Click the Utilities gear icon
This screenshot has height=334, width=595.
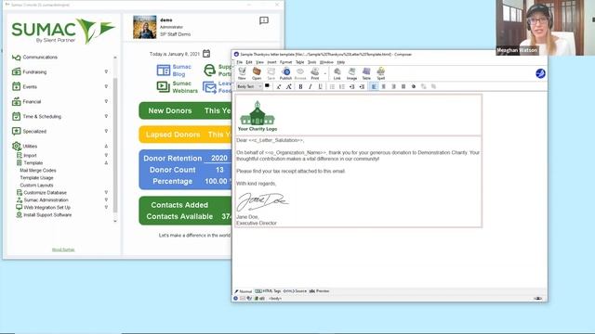pos(17,146)
